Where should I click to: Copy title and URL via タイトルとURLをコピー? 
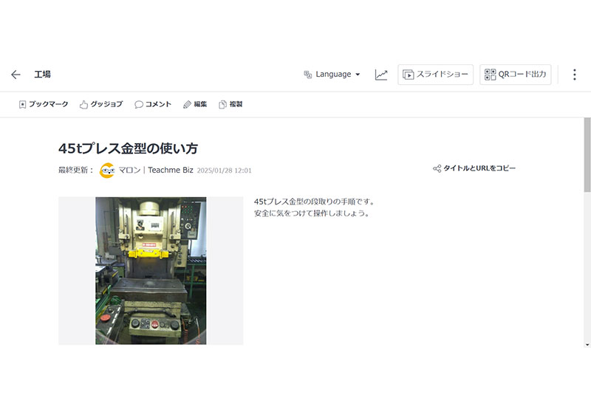(x=474, y=168)
